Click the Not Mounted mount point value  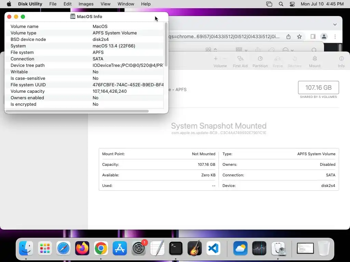tap(204, 154)
